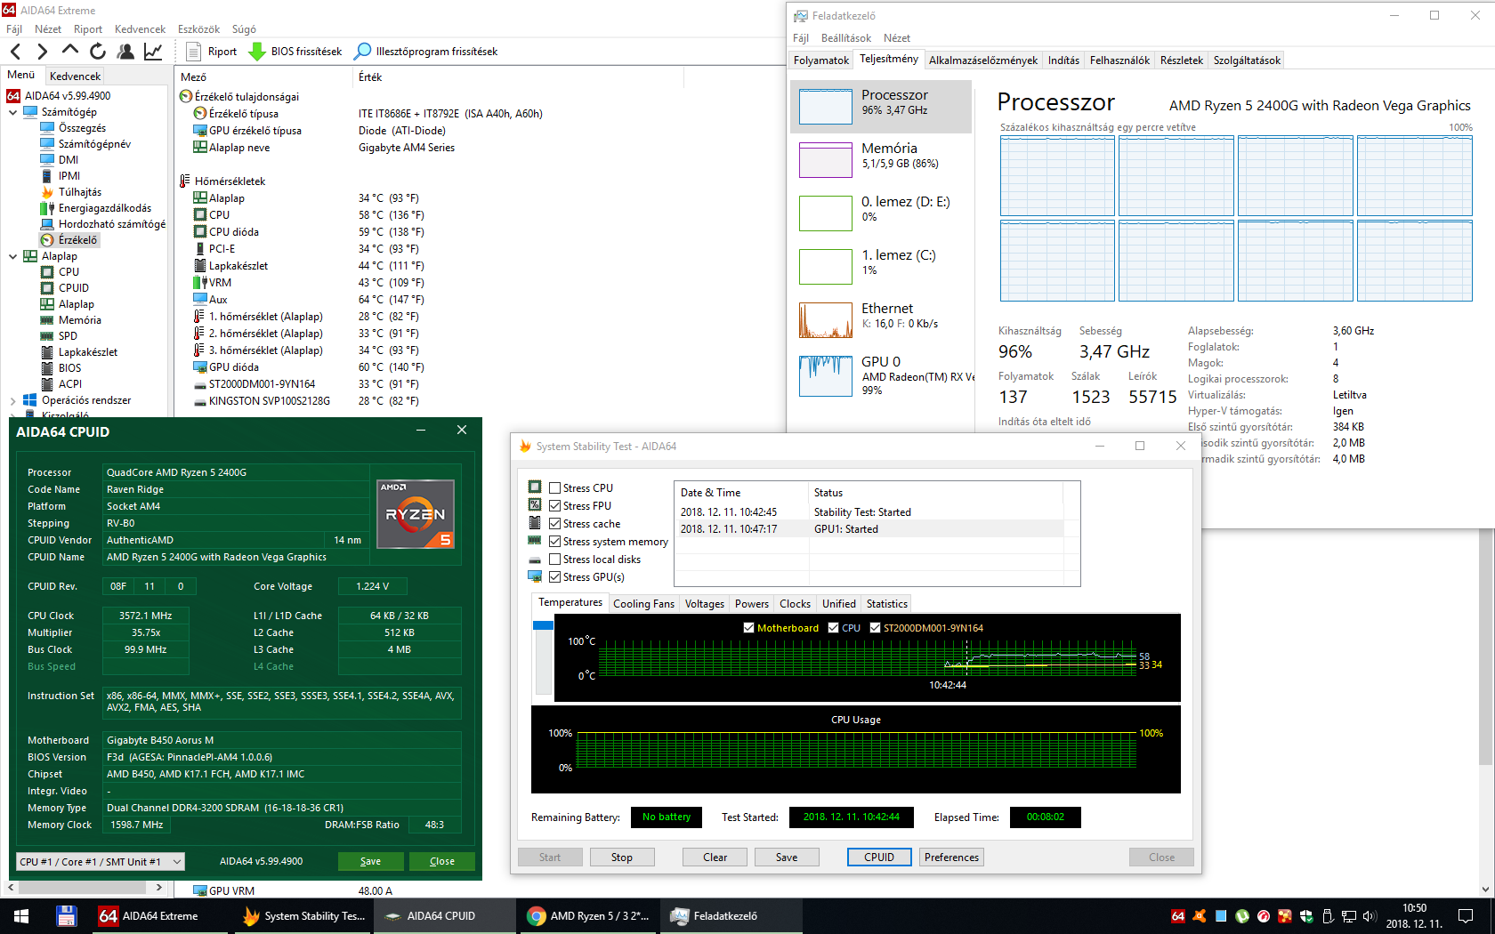1495x934 pixels.
Task: Uncheck the Stress system memory checkbox
Action: coord(554,542)
